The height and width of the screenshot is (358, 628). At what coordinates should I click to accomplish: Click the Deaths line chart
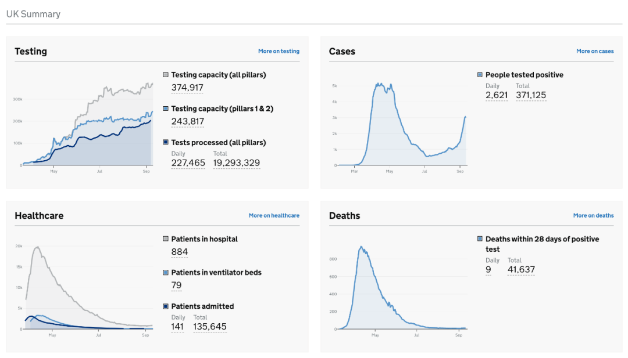click(398, 291)
